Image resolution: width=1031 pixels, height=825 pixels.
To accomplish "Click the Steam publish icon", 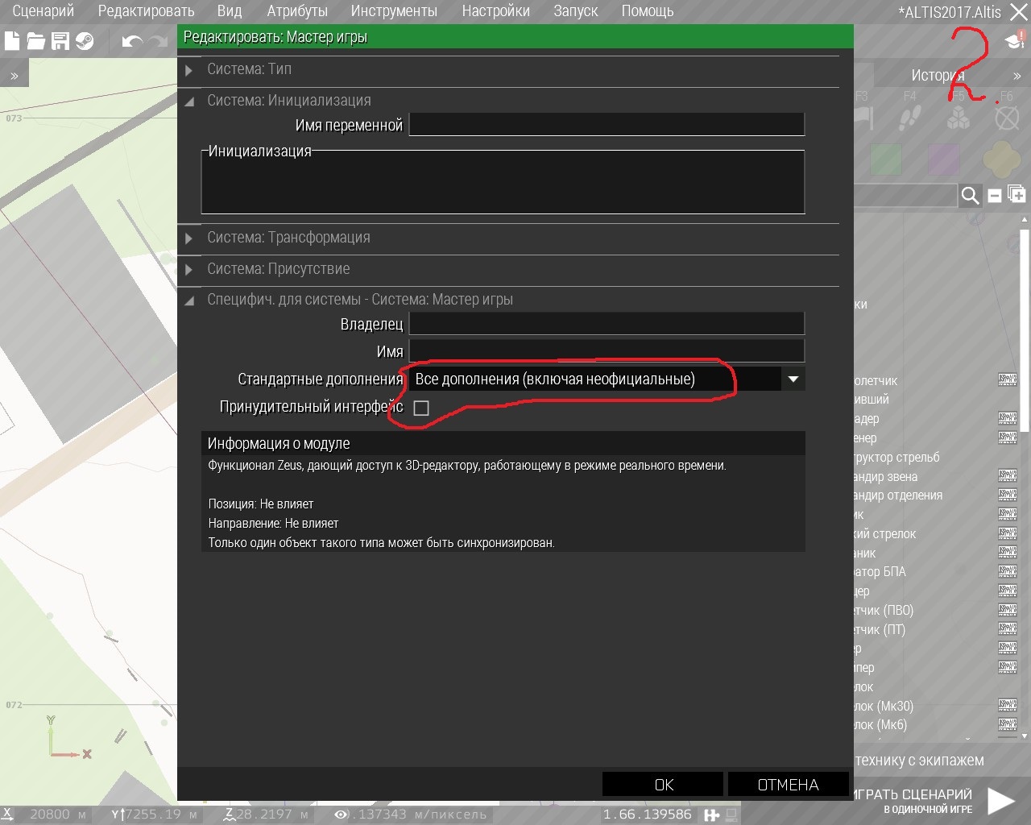I will click(x=85, y=41).
